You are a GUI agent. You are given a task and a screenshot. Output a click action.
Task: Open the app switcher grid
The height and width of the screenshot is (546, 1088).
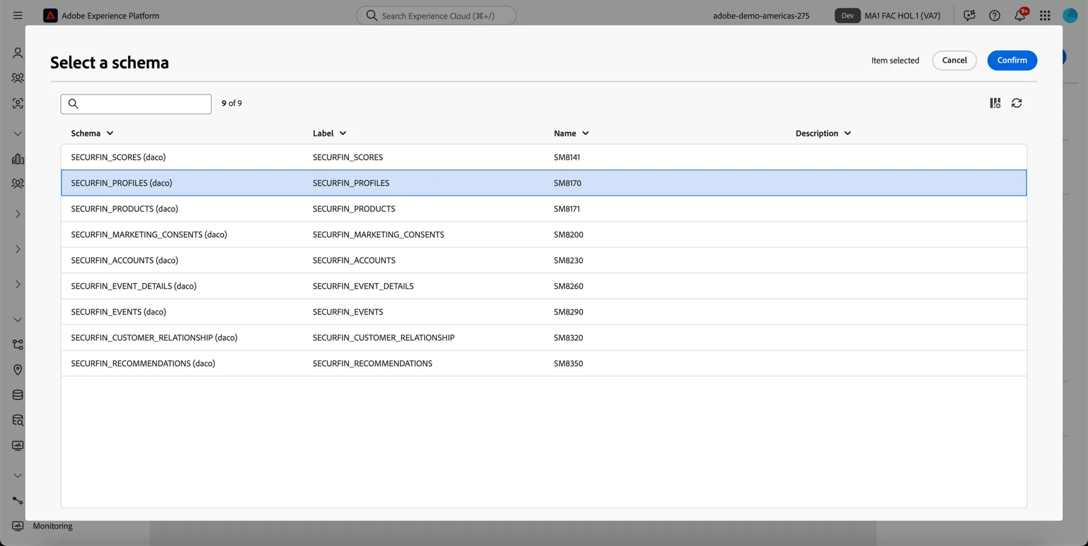[1045, 16]
